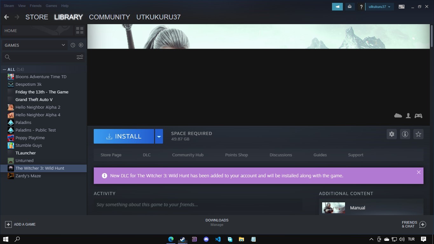Click the question mark help icon
This screenshot has width=434, height=244.
361,7
